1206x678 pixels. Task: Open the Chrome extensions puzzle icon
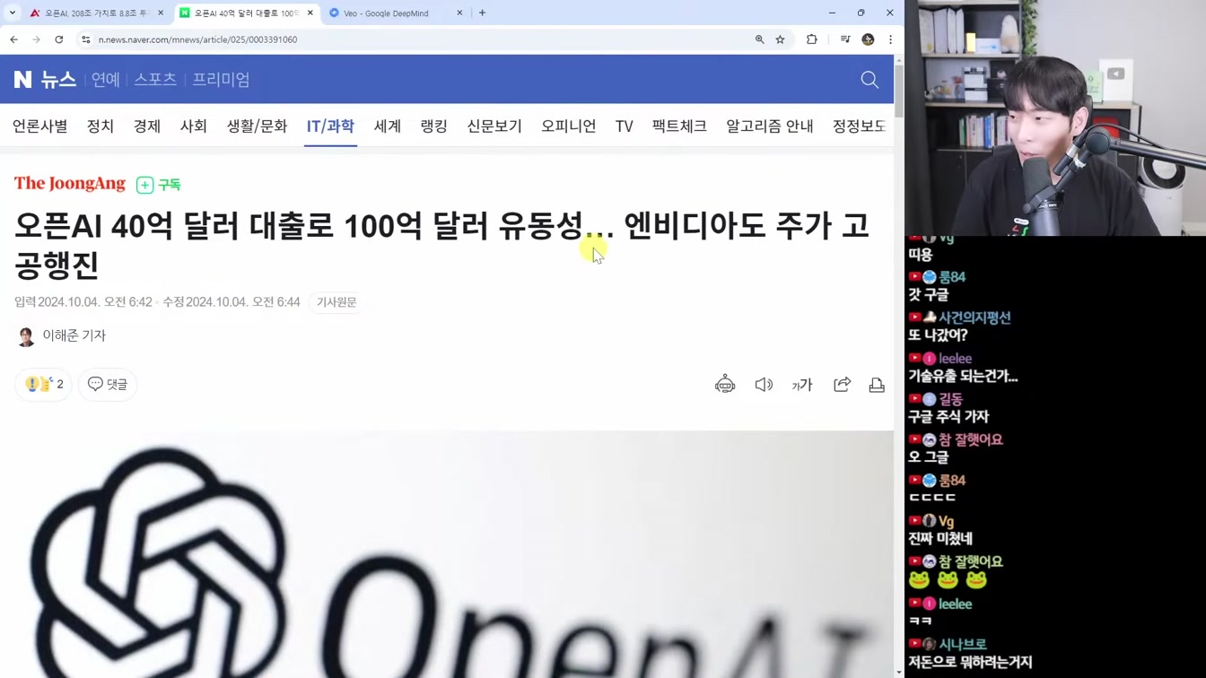(812, 39)
